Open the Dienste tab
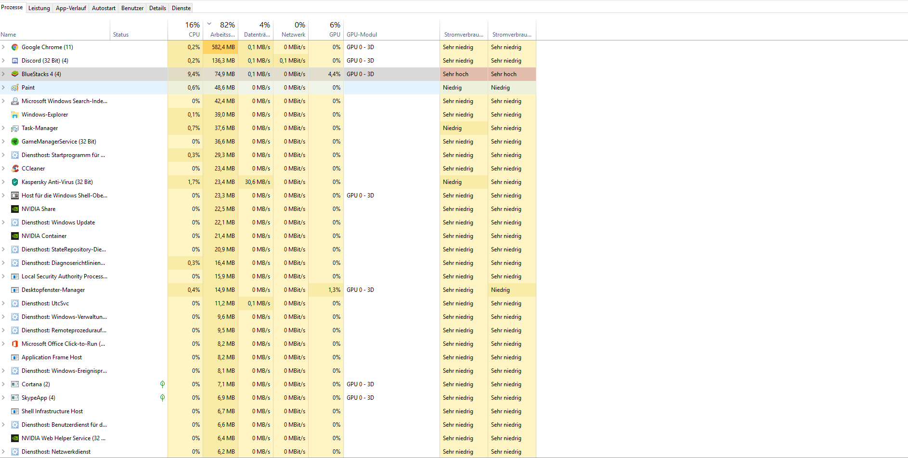This screenshot has height=458, width=908. pyautogui.click(x=182, y=8)
